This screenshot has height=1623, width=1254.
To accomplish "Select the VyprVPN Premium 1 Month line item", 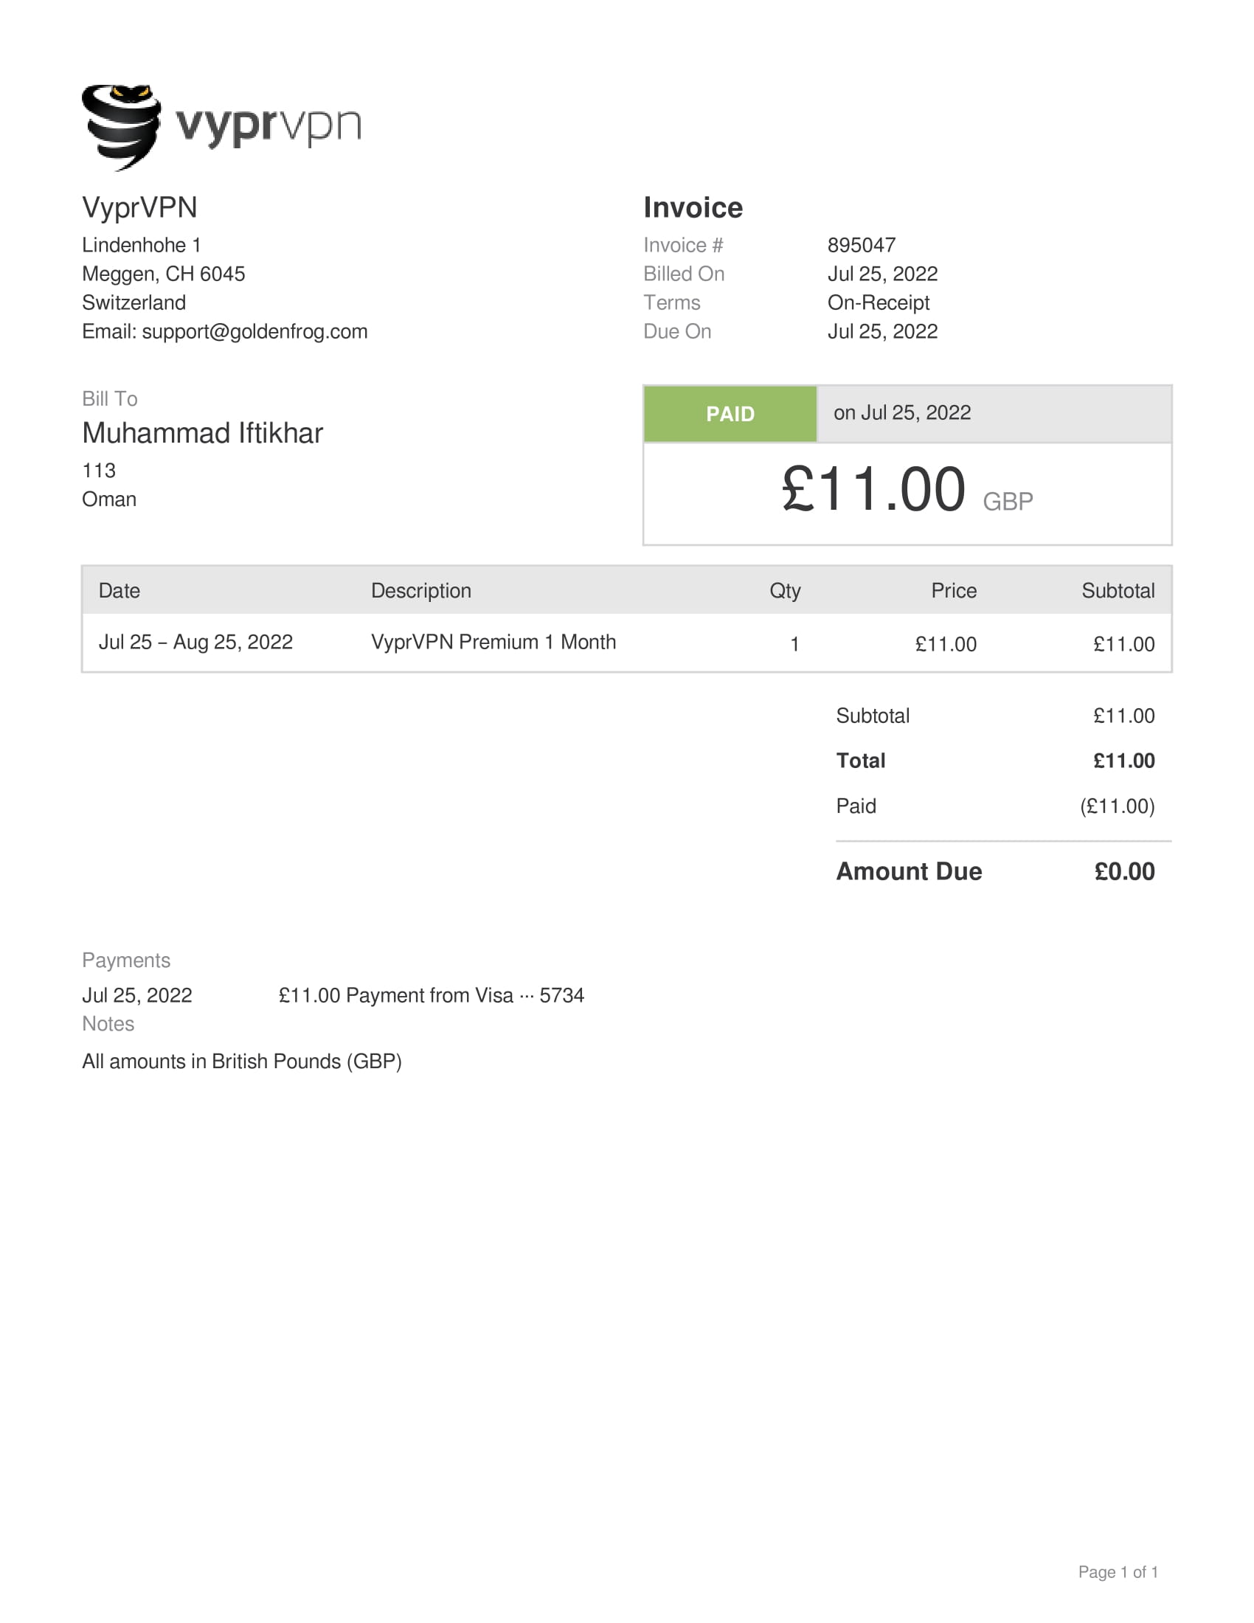I will 493,642.
